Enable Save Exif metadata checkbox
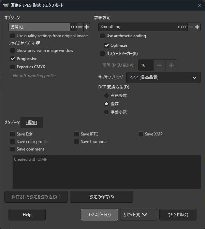Image resolution: width=205 pixels, height=229 pixels. 13,134
